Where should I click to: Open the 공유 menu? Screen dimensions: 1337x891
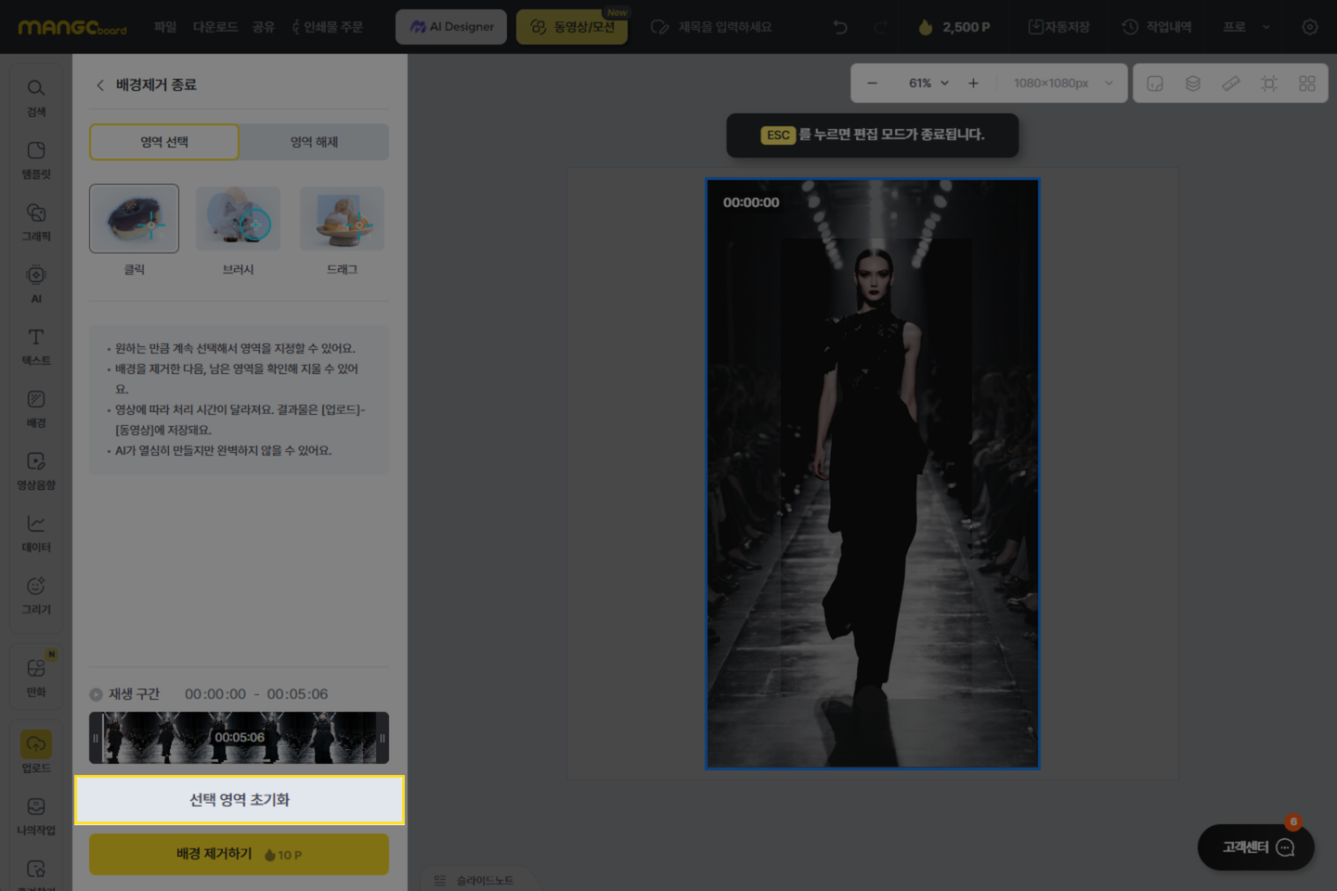coord(264,27)
